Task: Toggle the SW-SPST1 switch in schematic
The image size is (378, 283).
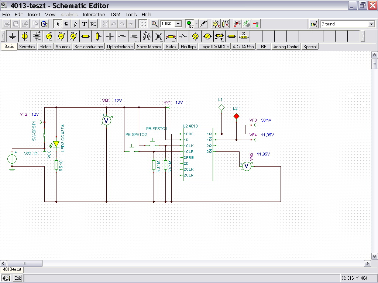Action: (x=44, y=136)
